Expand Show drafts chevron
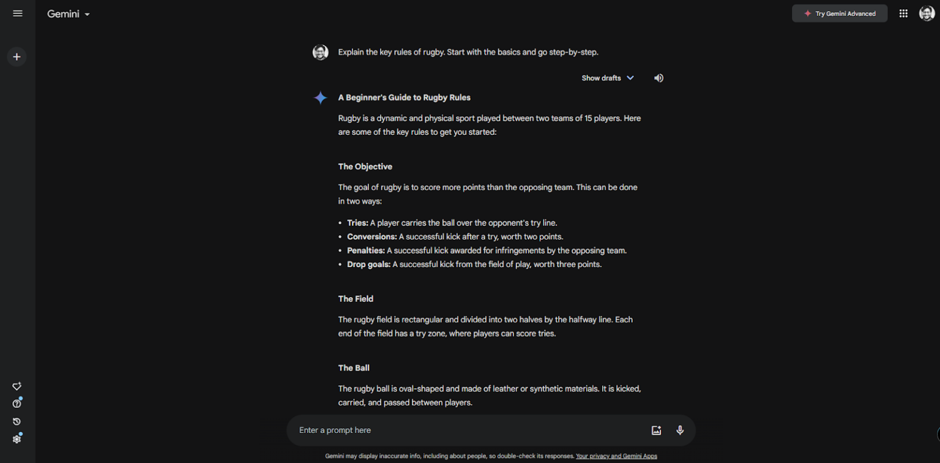 tap(630, 78)
